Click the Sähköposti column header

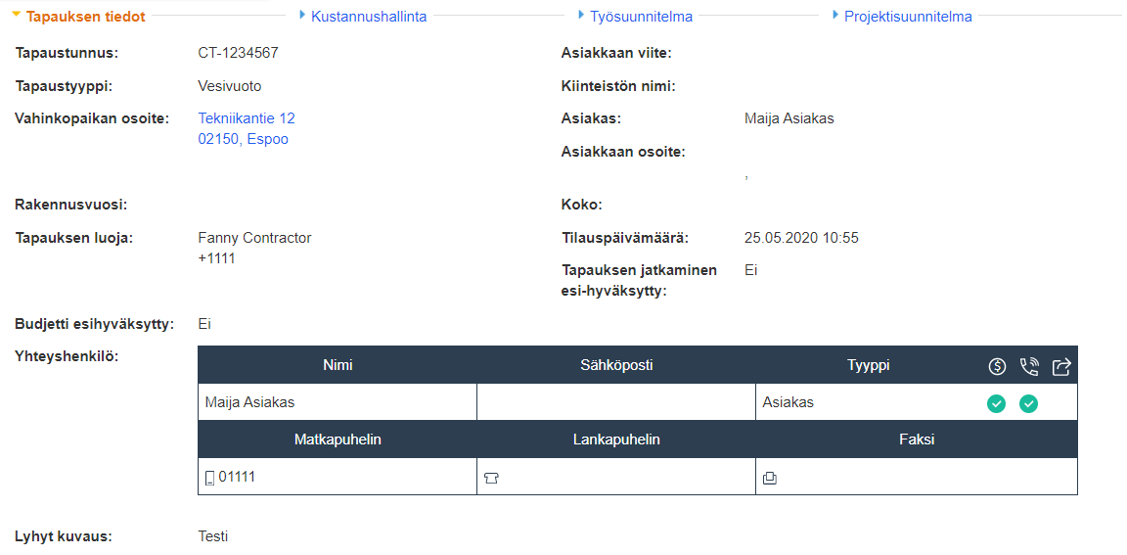pyautogui.click(x=616, y=365)
